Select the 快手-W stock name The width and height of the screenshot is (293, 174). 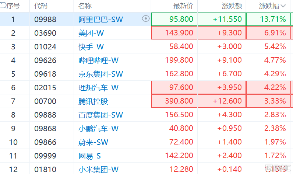91,46
